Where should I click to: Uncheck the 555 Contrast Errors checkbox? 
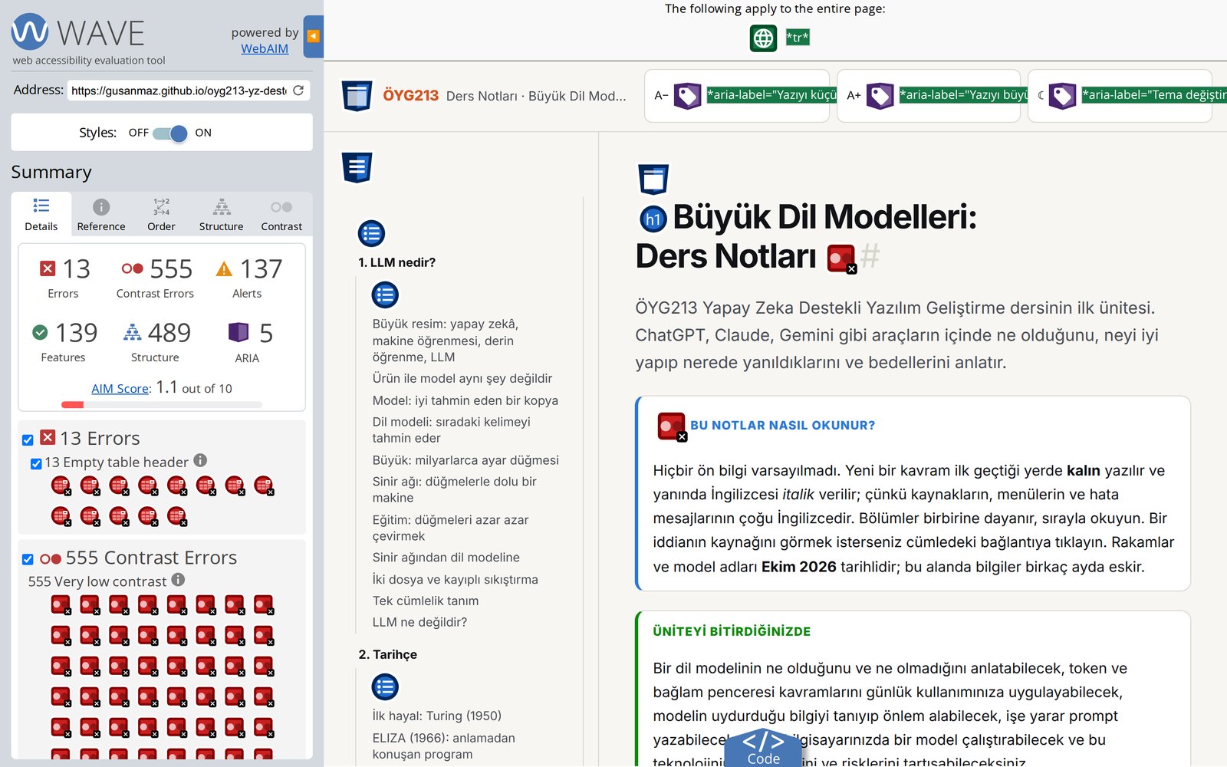(28, 559)
